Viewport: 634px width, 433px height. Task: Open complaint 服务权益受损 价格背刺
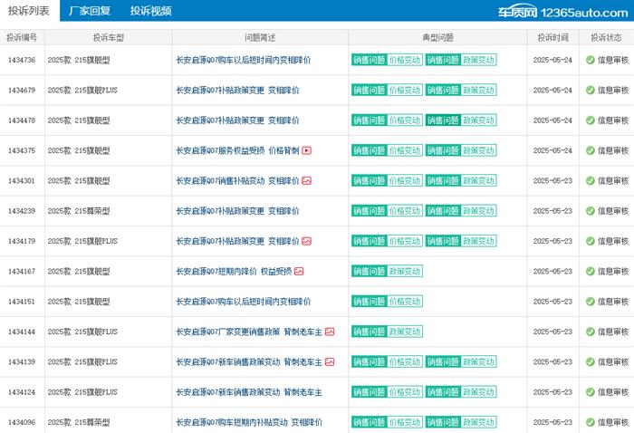(x=237, y=150)
